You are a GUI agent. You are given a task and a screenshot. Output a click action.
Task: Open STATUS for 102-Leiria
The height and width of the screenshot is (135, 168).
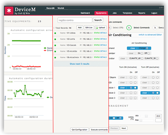97,39
